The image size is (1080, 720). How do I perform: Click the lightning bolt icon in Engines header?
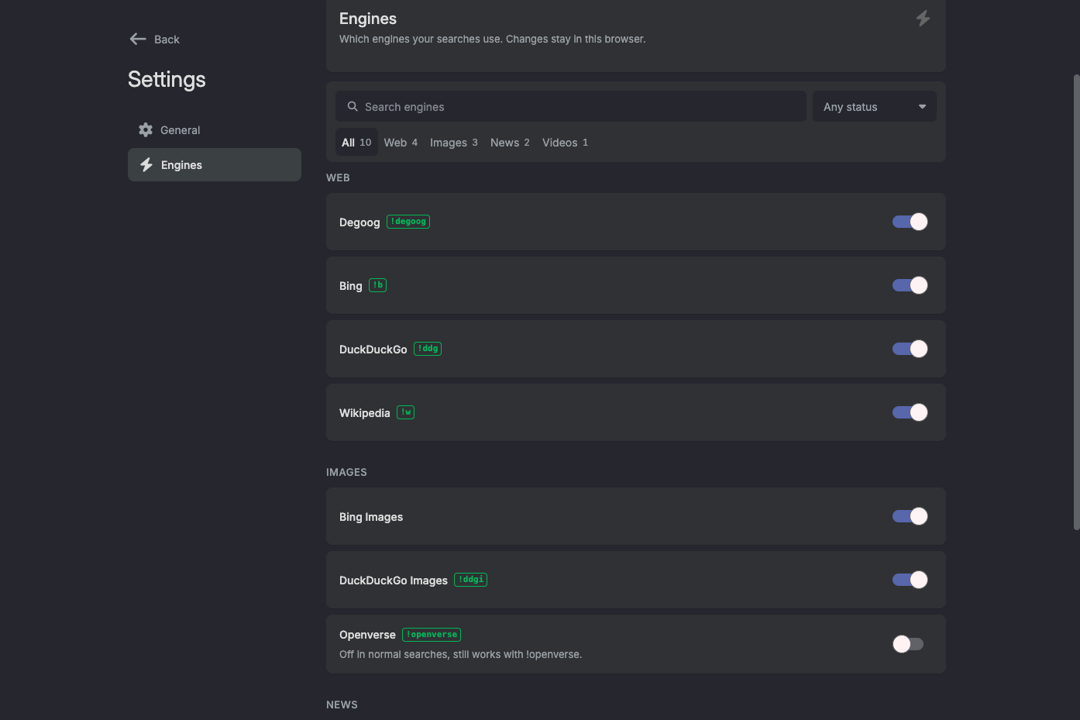(923, 18)
